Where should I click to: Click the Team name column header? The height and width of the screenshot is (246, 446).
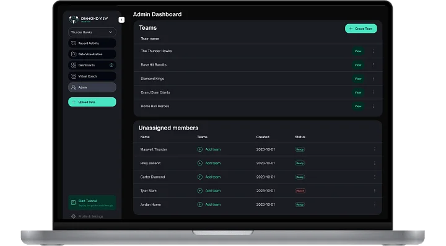pos(150,38)
